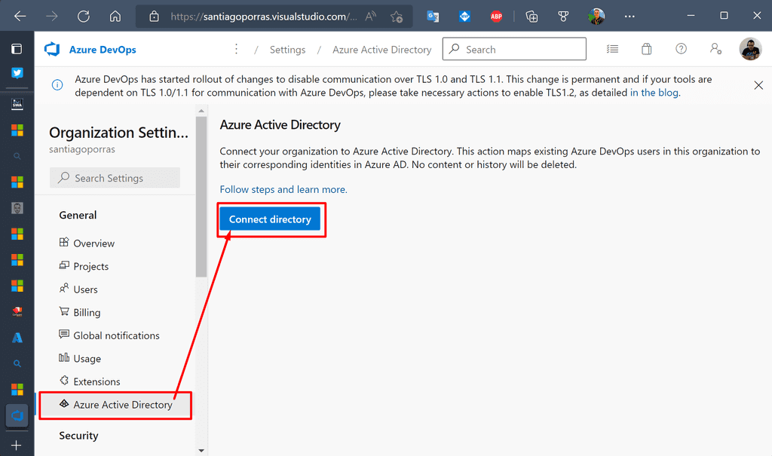View site security lock information
772x456 pixels.
point(154,17)
